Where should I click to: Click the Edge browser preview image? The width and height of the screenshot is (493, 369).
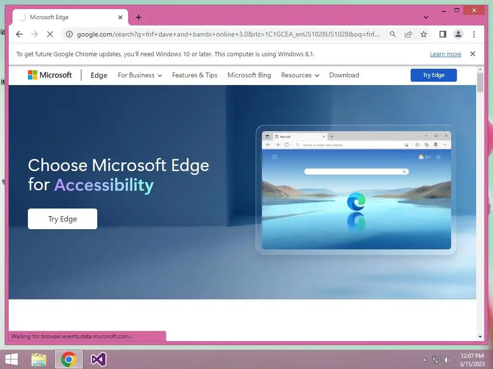(x=356, y=190)
